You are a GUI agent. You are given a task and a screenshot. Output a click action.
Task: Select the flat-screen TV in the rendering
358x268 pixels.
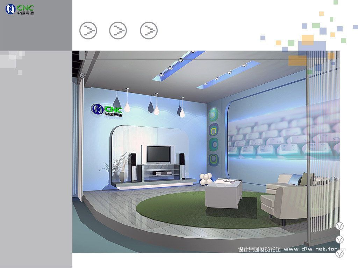pos(158,155)
